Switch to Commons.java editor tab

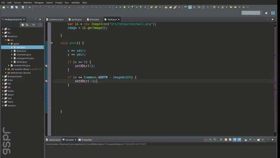(55, 19)
